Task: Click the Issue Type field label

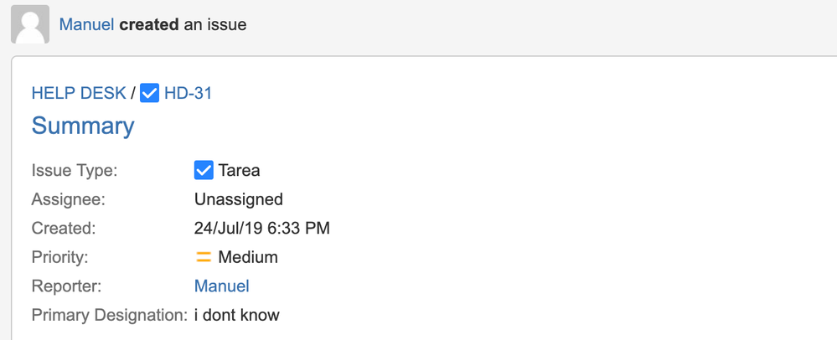Action: [74, 171]
